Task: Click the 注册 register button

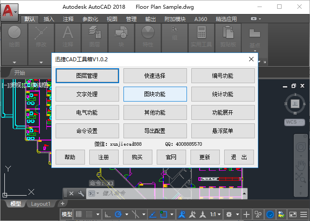Action: (x=104, y=157)
